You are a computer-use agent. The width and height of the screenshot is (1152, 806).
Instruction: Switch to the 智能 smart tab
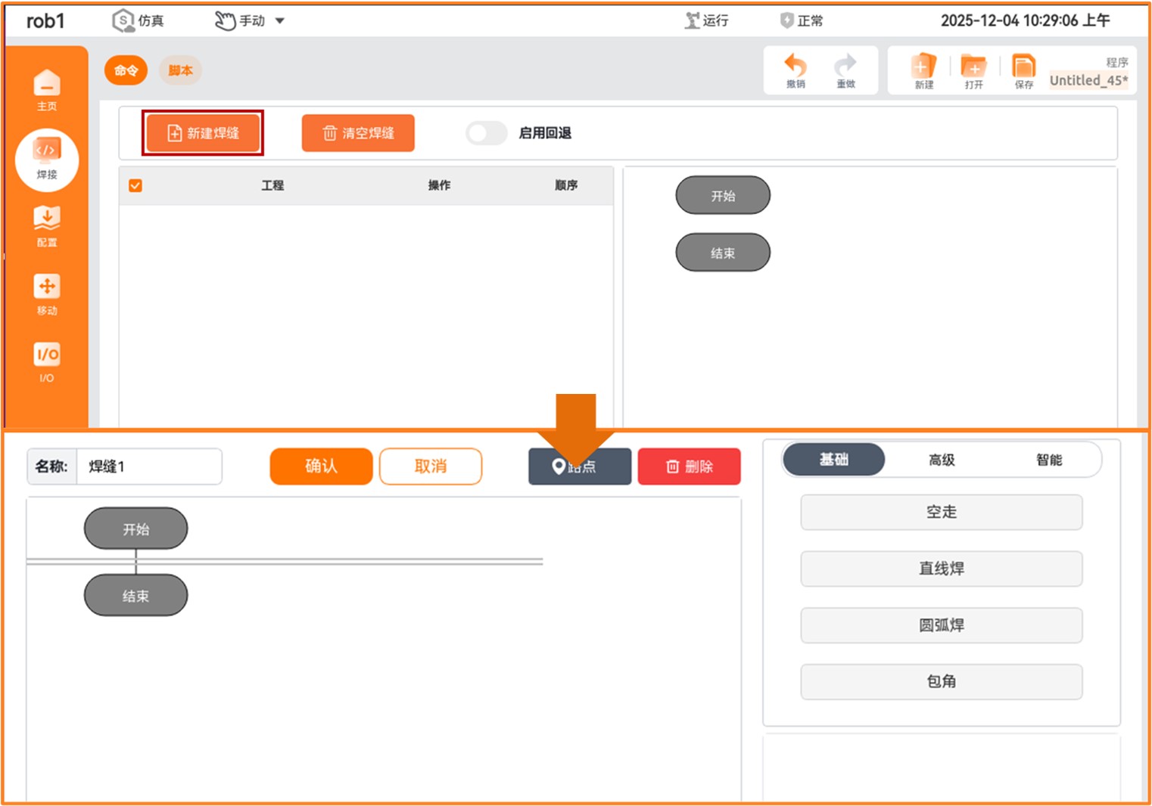coord(1048,460)
